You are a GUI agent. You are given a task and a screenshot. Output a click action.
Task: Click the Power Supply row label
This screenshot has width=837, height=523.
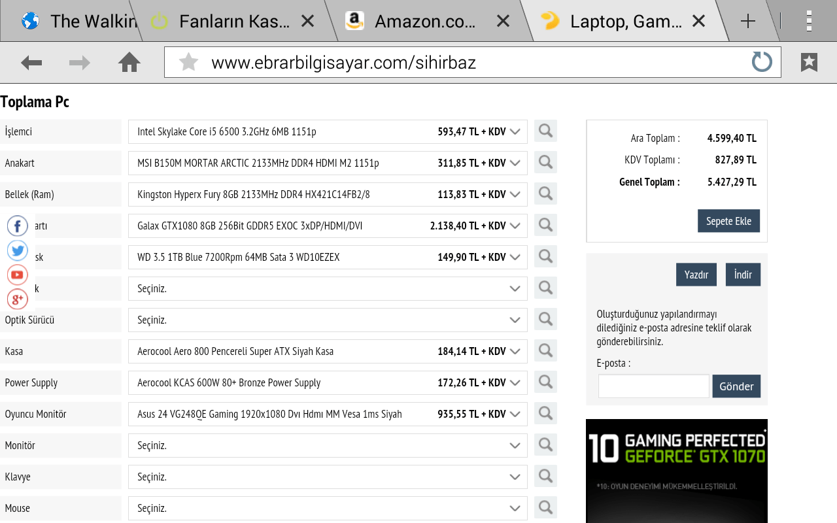[x=31, y=382]
